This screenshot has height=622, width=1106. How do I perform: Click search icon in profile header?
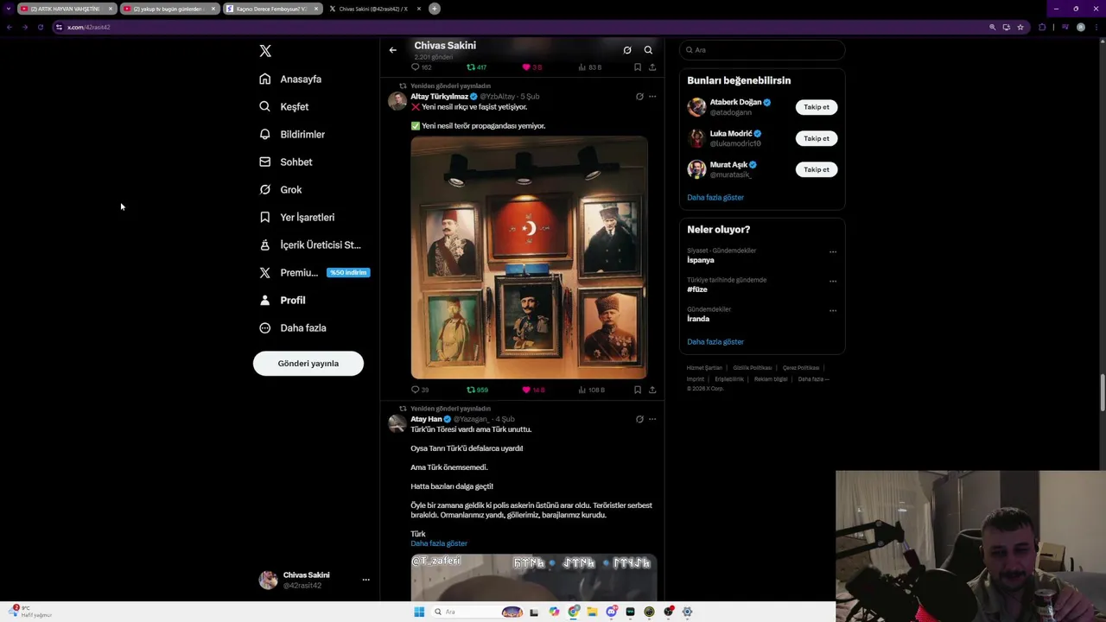pos(648,50)
